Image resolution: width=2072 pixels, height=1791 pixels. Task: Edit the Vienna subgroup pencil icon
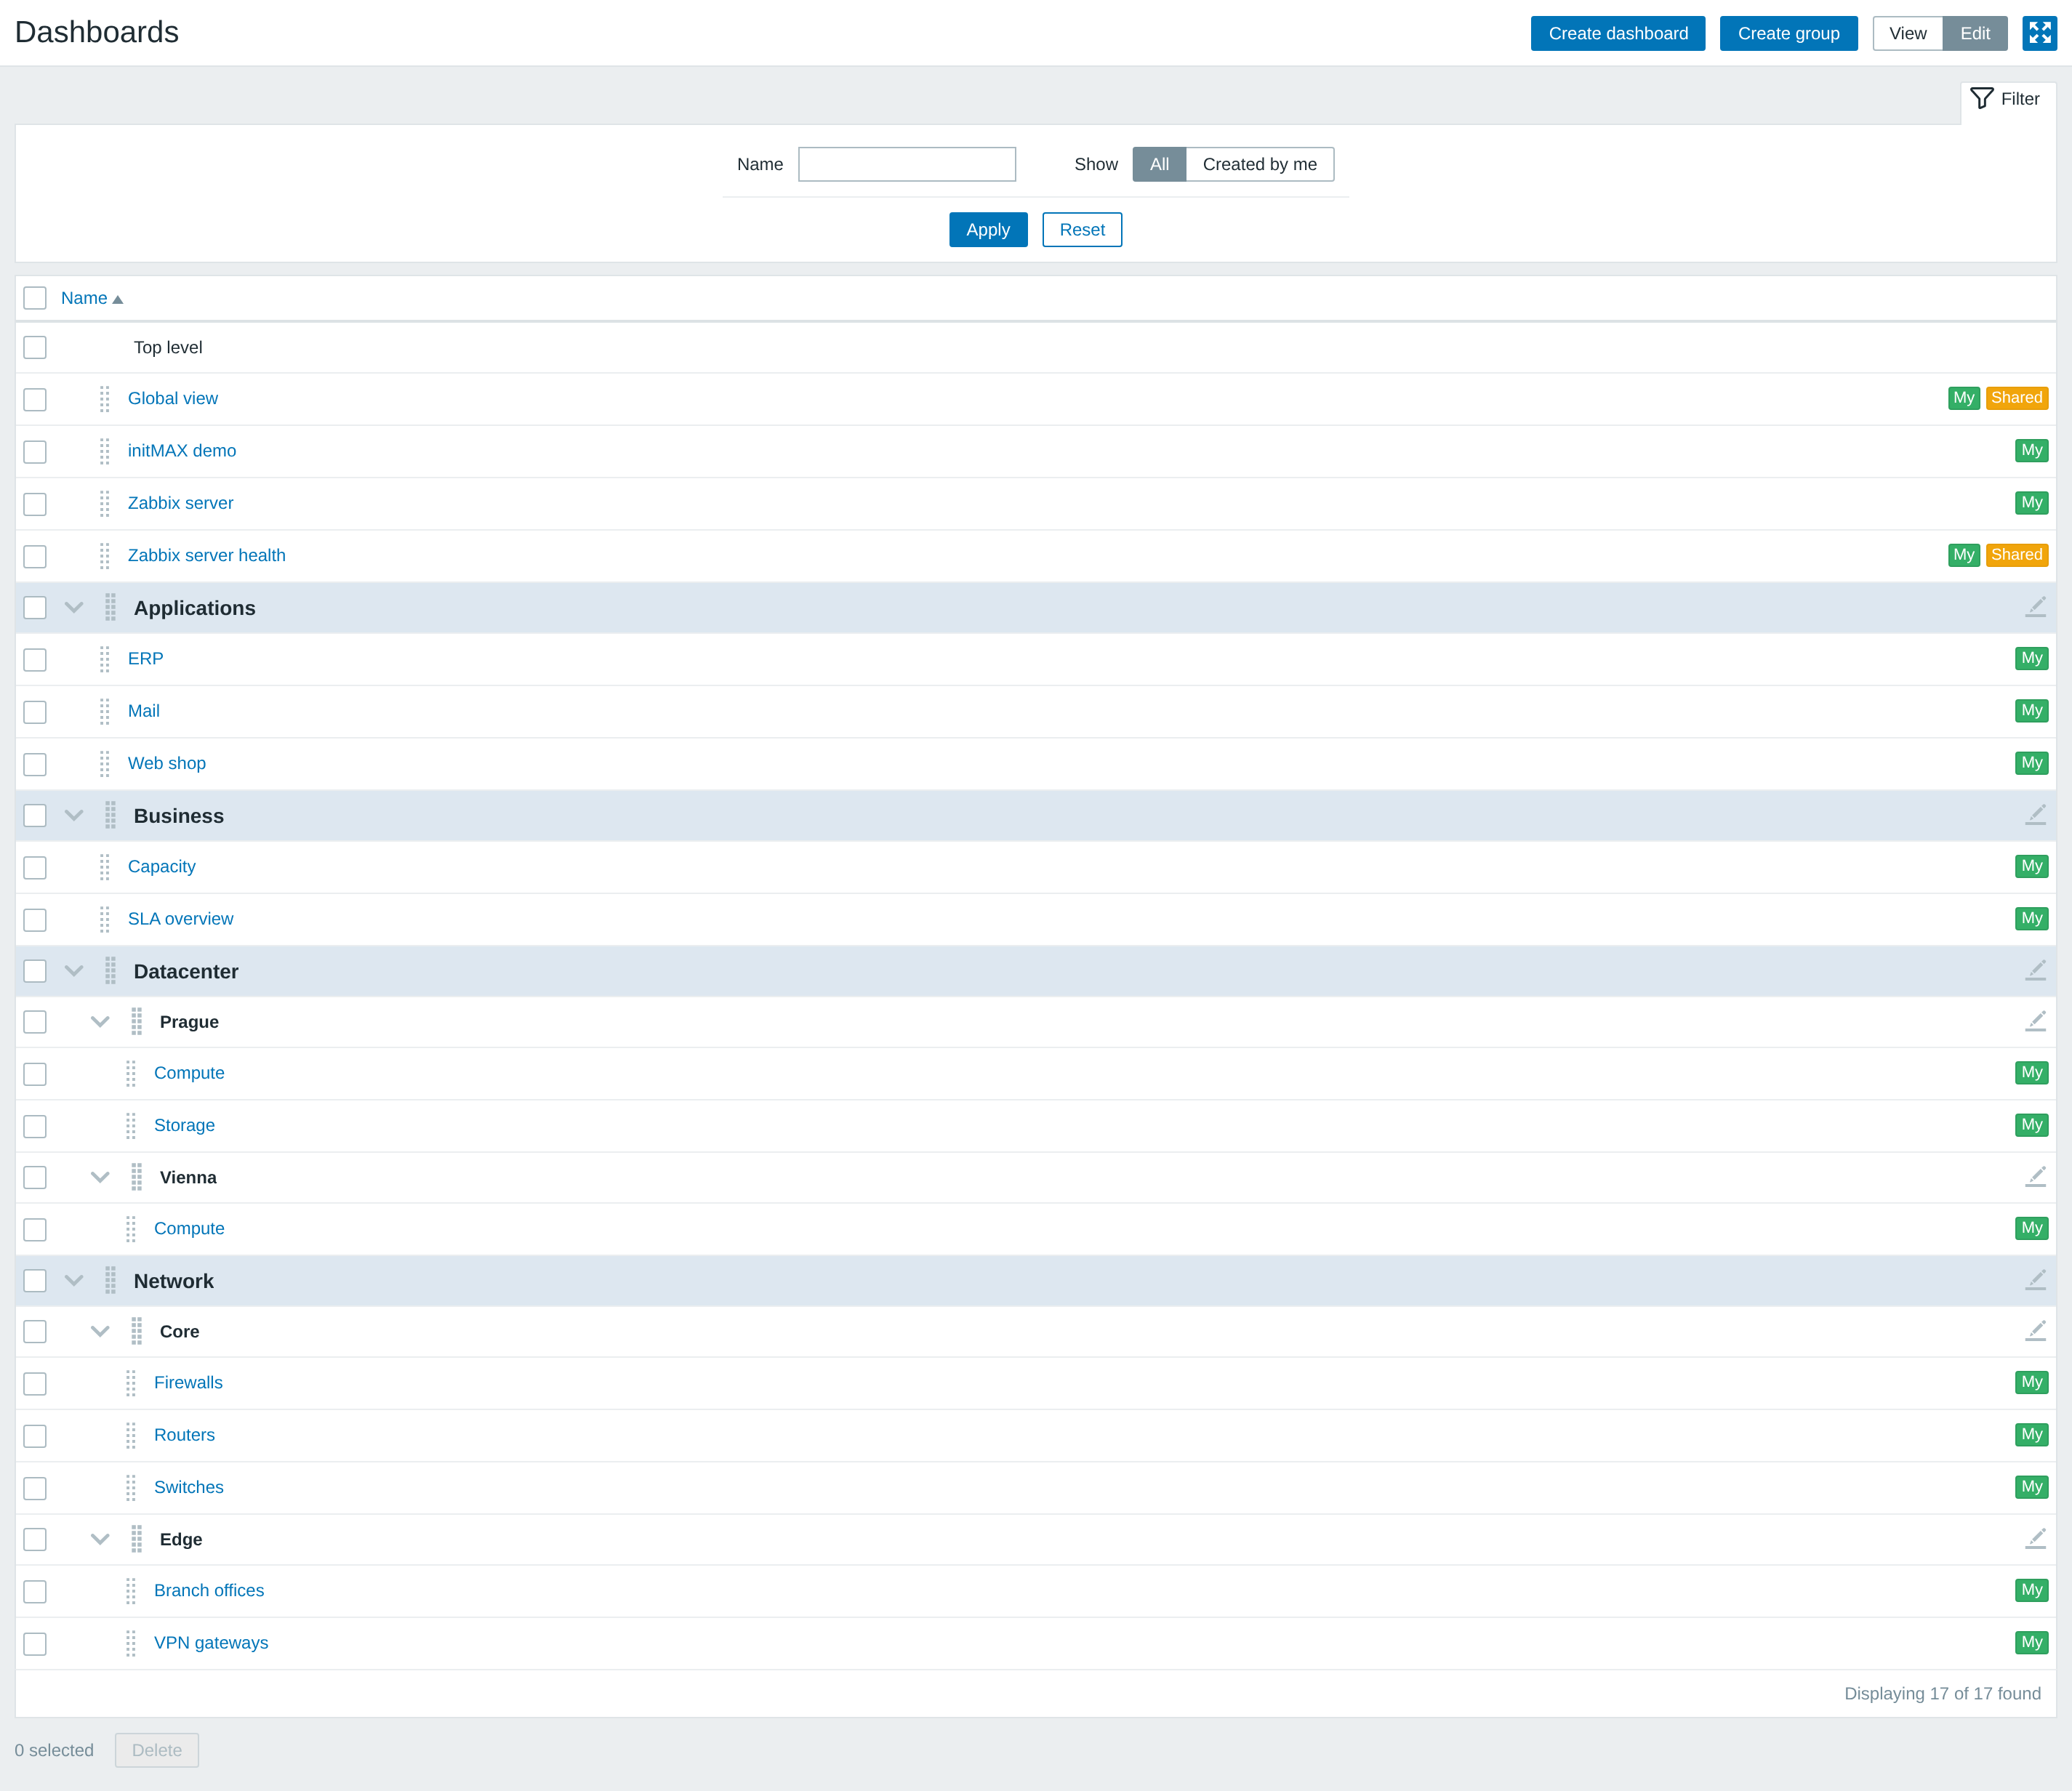2035,1177
